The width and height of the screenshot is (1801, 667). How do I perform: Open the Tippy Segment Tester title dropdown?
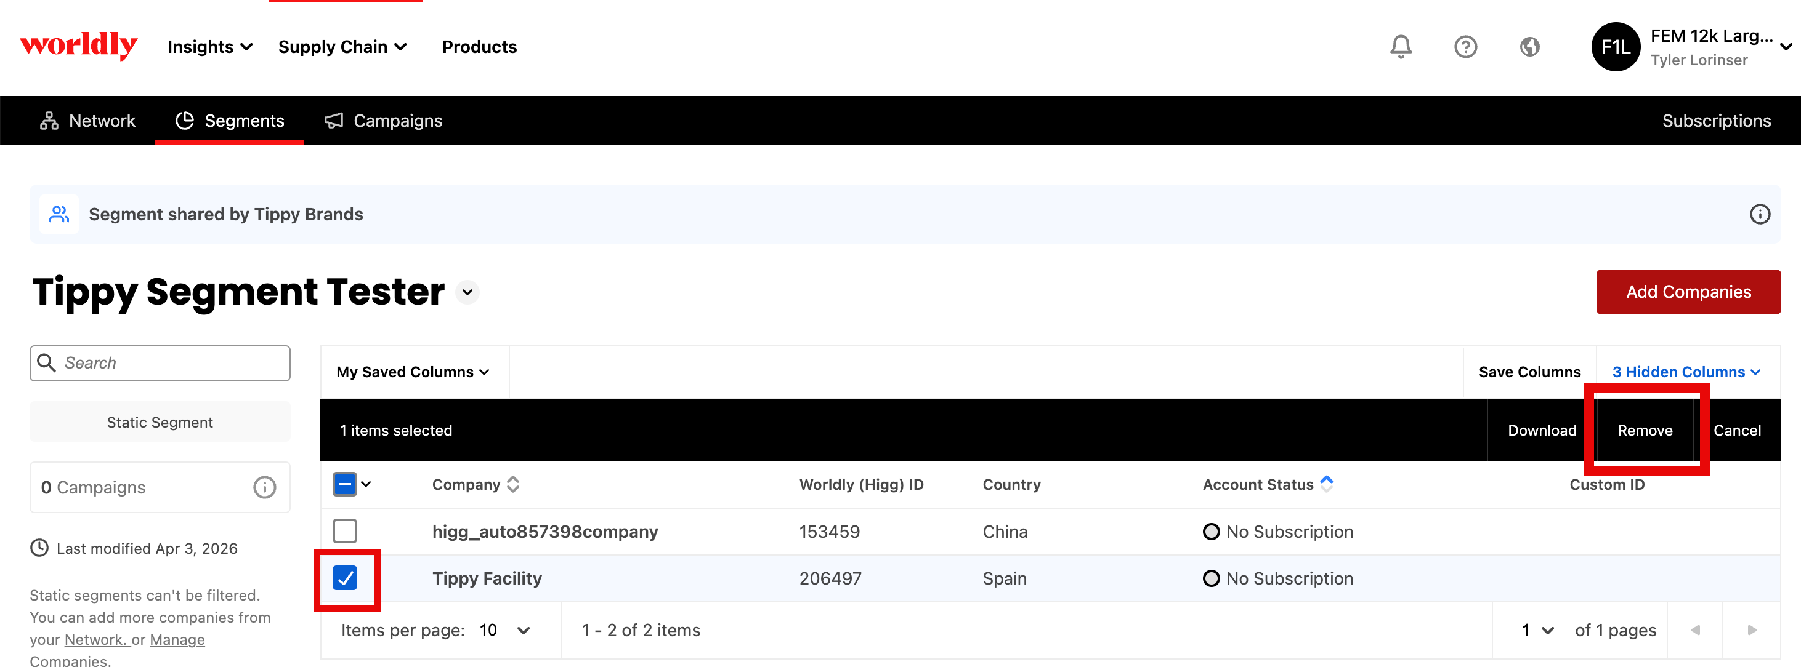click(x=467, y=292)
